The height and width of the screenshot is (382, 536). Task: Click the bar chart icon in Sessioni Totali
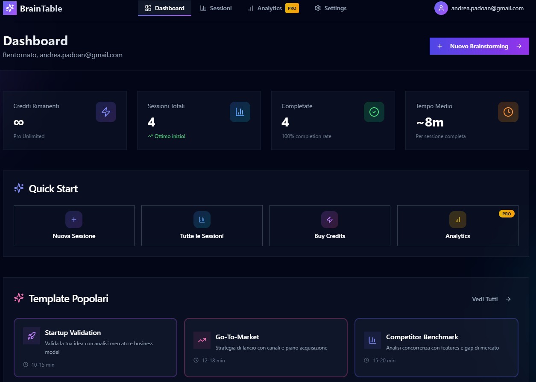(x=240, y=112)
